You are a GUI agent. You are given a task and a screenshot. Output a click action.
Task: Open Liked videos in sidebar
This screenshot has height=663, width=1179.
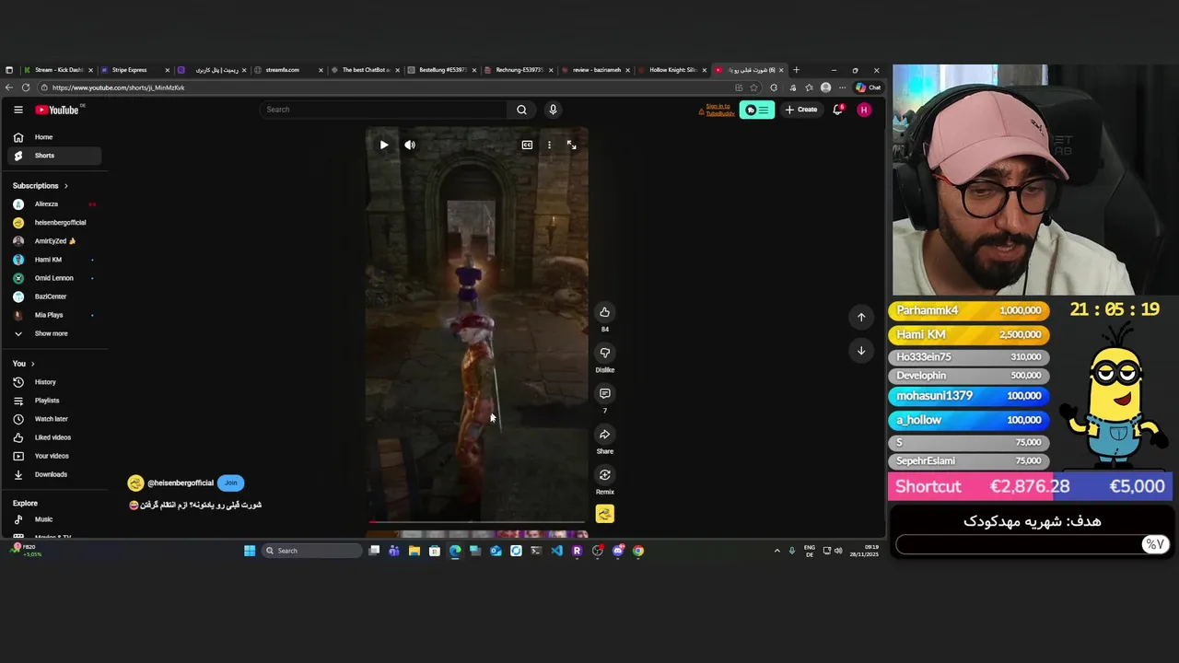[x=55, y=437]
